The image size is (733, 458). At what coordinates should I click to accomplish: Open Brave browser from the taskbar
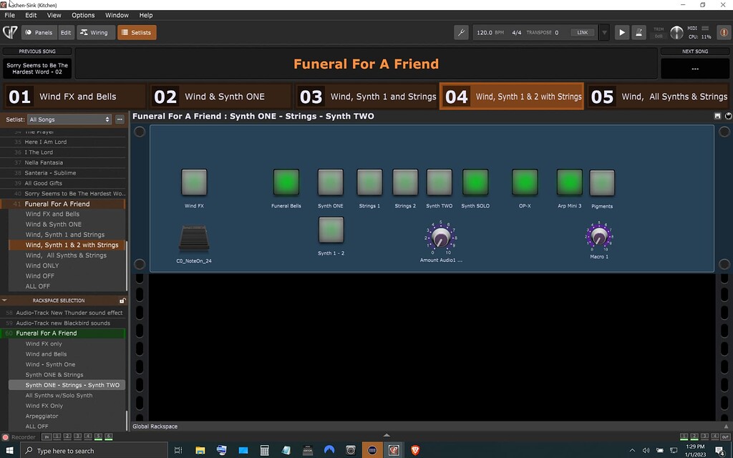pos(415,450)
